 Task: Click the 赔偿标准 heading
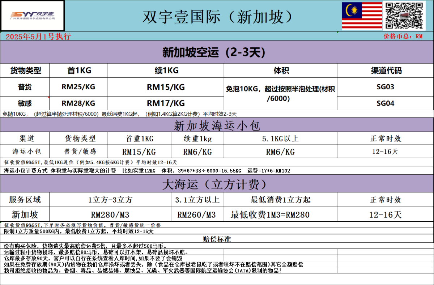coord(217,239)
